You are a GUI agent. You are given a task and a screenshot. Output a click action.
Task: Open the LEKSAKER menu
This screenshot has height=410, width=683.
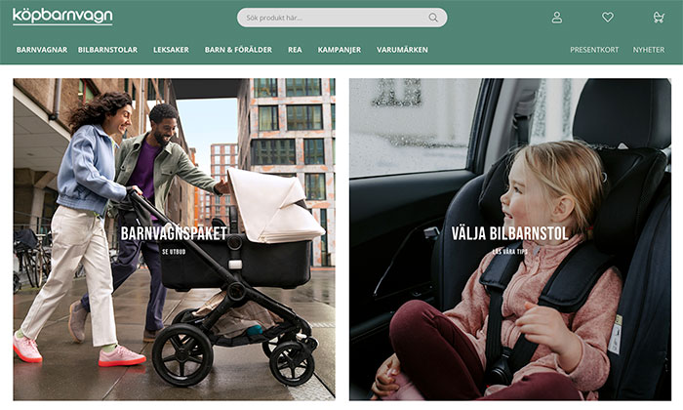click(171, 50)
